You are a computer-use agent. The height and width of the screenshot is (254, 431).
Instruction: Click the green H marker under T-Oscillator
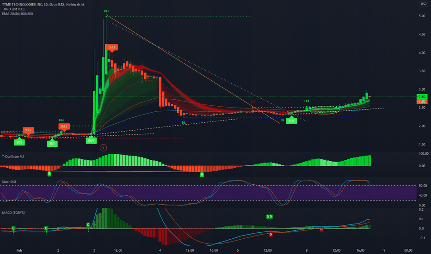tap(202, 175)
